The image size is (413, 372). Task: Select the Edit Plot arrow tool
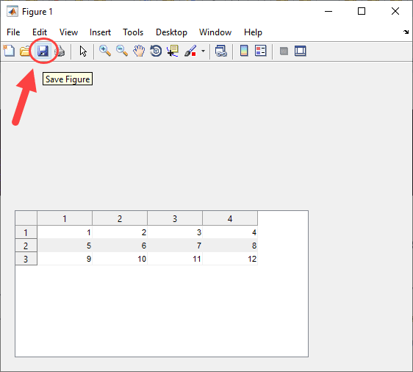point(83,51)
